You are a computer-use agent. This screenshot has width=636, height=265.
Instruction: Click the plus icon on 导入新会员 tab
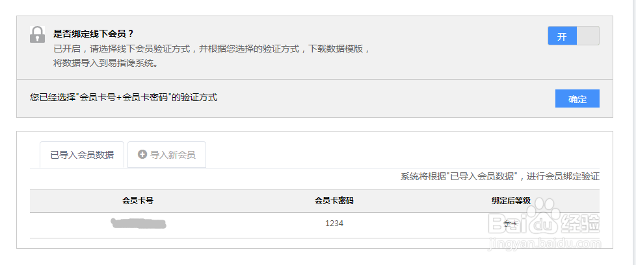pyautogui.click(x=142, y=155)
